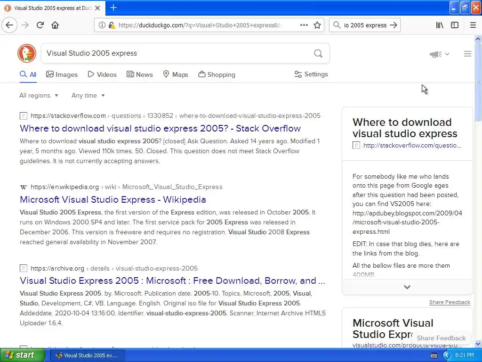The image size is (482, 362).
Task: Click the archive.org result URL breadcrumb
Action: [114, 268]
